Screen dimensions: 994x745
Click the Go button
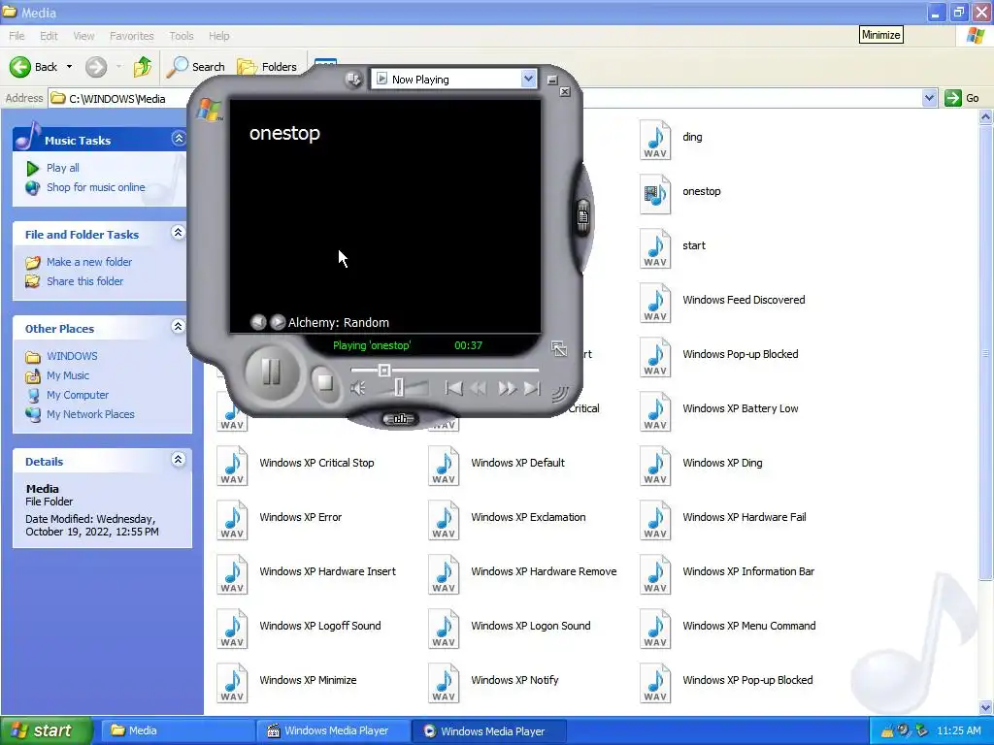[962, 98]
